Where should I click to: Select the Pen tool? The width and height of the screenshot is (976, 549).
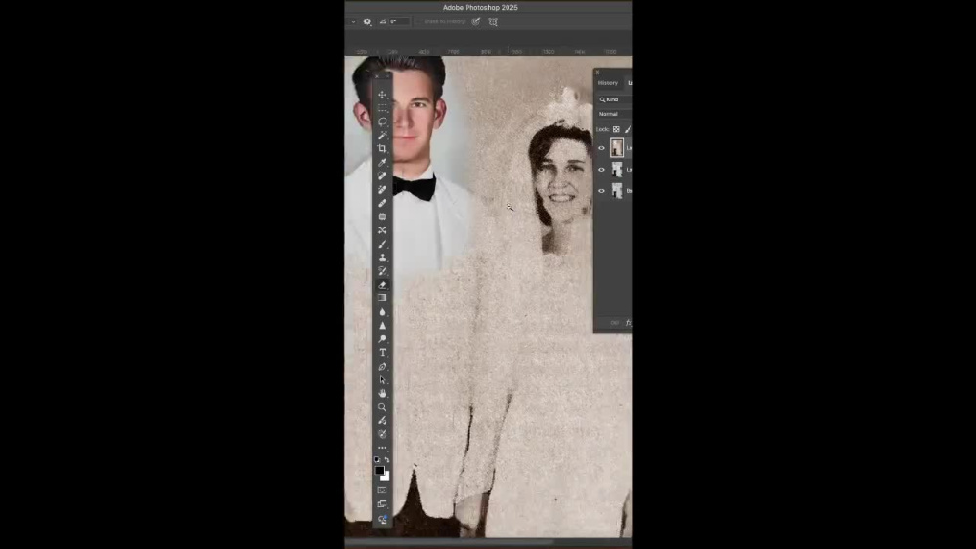pyautogui.click(x=383, y=367)
